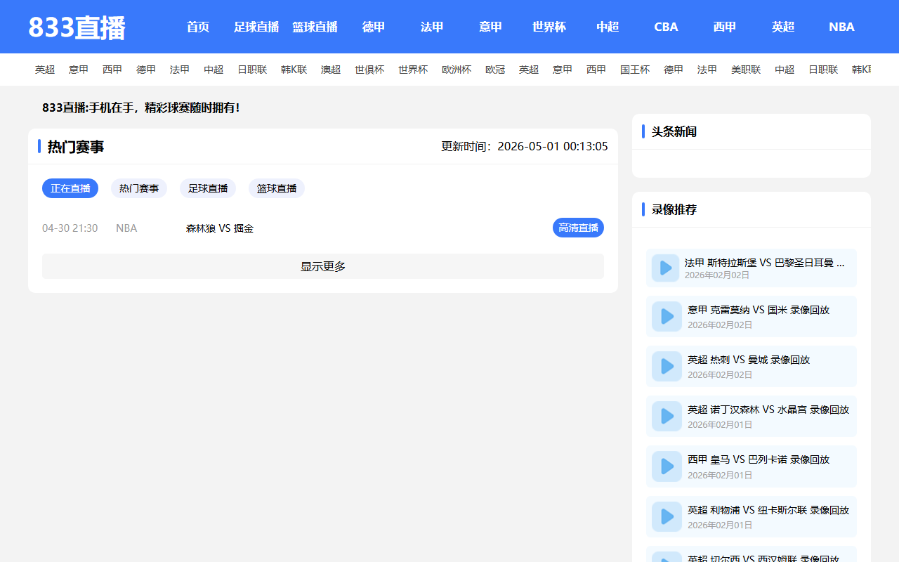Viewport: 899px width, 562px height.
Task: Click the play icon for 克雷莫纳 VS 国米
Action: click(x=667, y=316)
